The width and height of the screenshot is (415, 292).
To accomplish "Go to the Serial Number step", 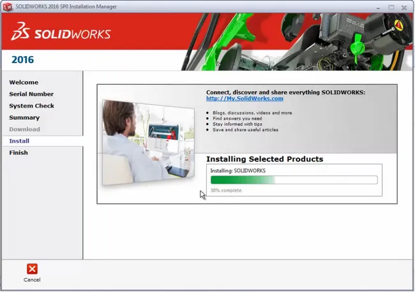I will click(x=31, y=94).
